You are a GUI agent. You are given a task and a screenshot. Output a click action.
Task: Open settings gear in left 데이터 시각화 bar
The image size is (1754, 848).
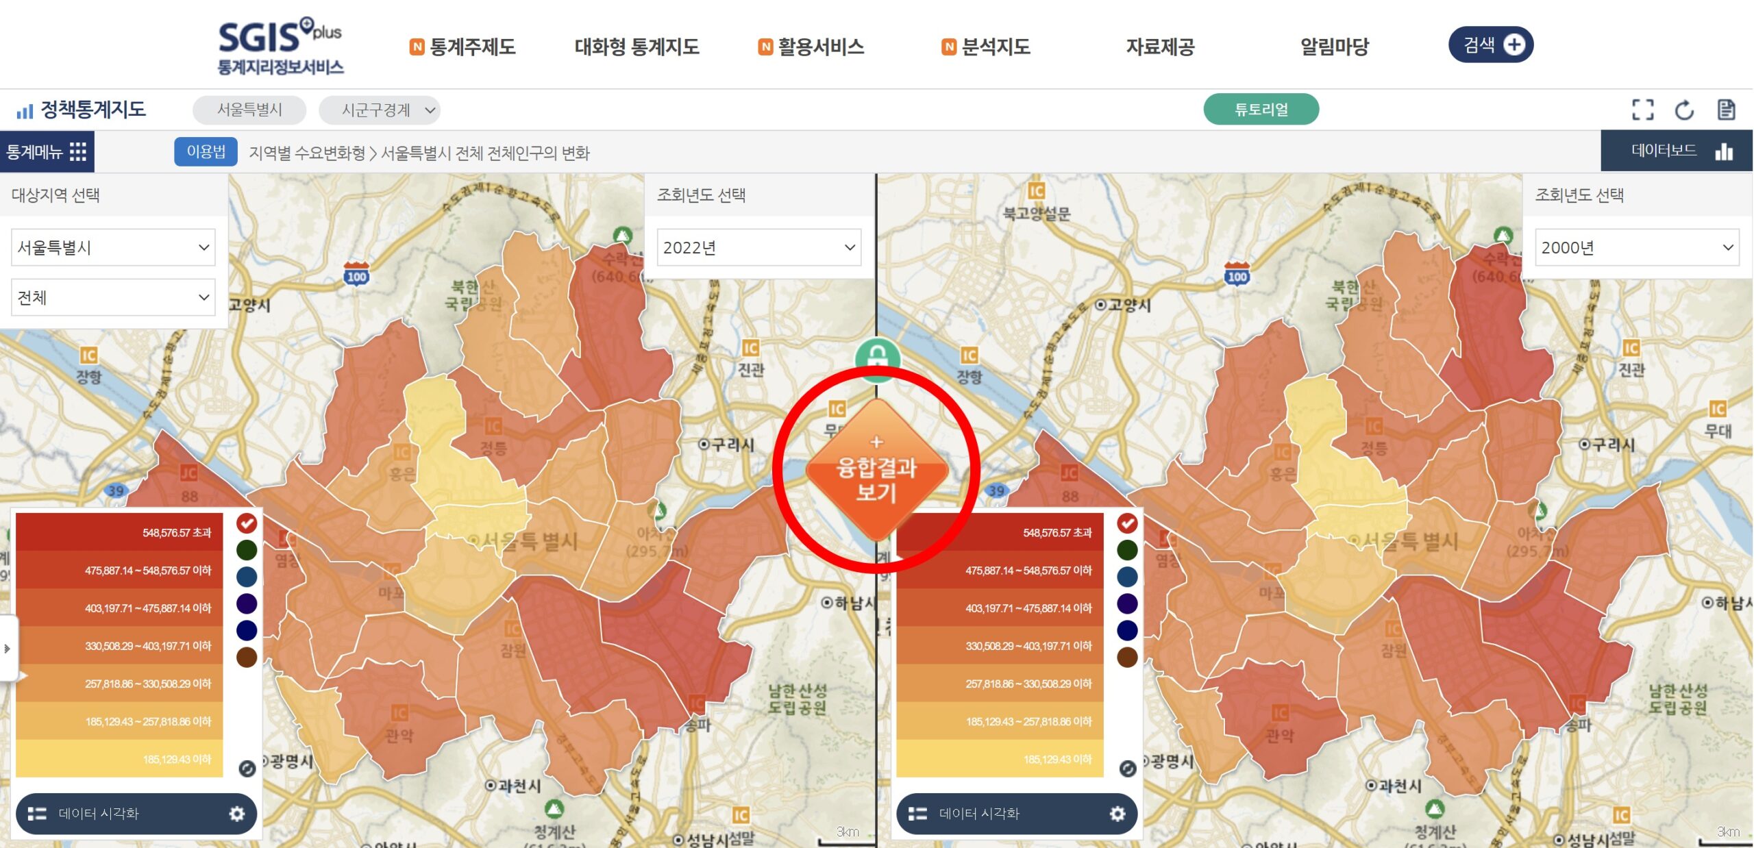[x=236, y=813]
